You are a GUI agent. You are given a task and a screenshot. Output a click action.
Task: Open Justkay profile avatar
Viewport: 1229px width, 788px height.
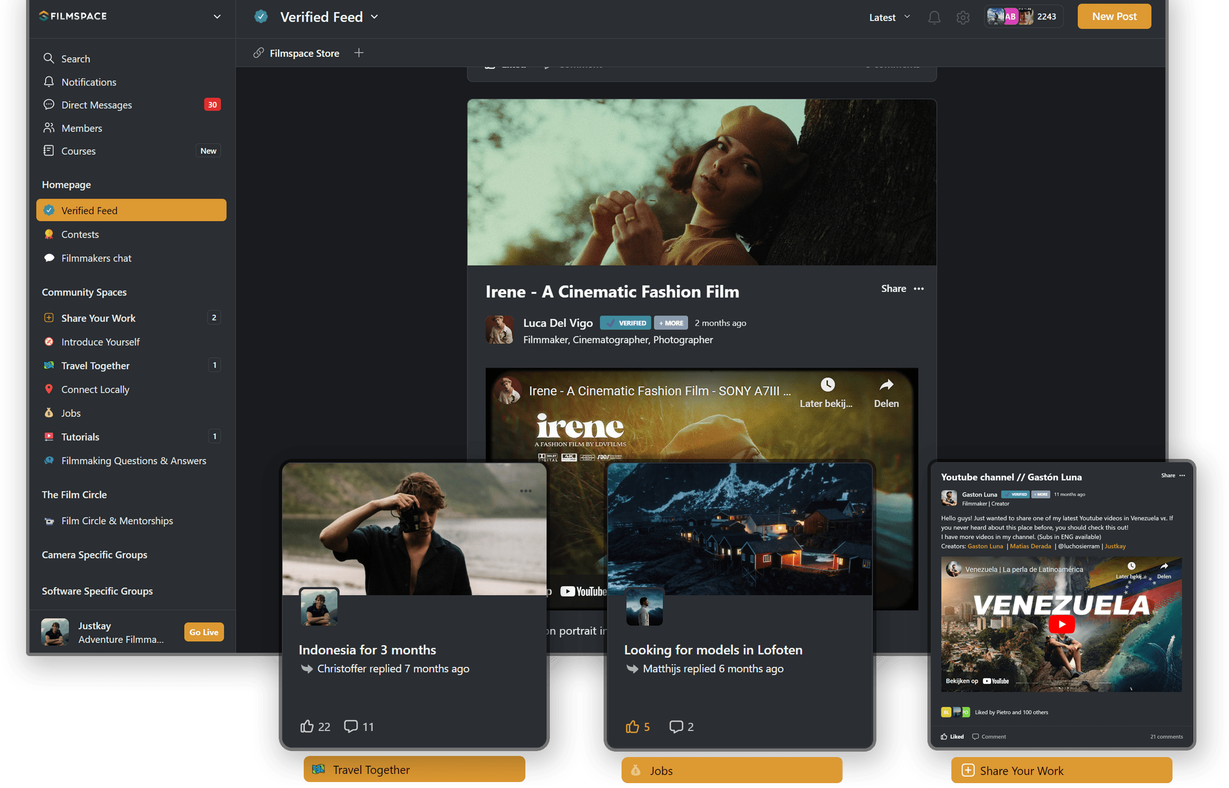point(55,632)
